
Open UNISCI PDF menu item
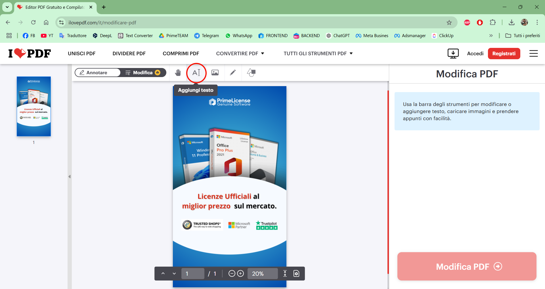click(82, 54)
